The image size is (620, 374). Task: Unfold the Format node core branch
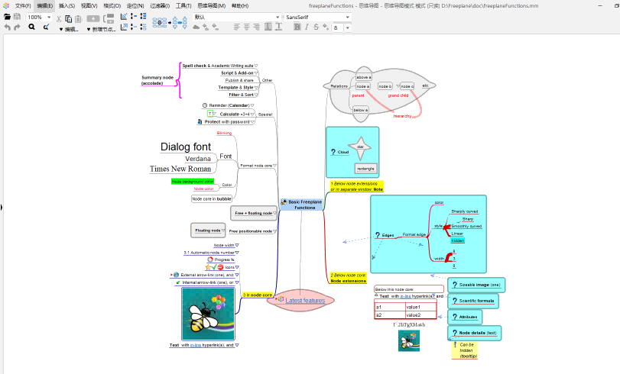point(274,166)
